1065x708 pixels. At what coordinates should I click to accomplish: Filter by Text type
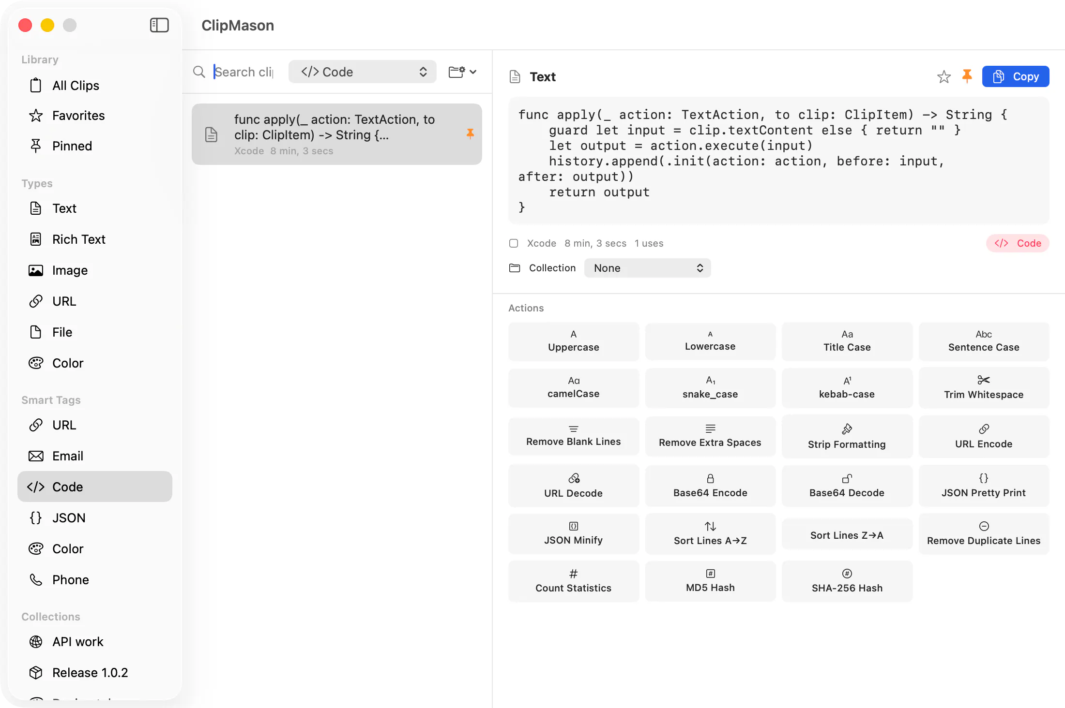(95, 208)
